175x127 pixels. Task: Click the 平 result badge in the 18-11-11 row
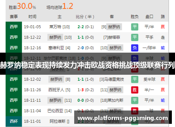[x=135, y=100]
